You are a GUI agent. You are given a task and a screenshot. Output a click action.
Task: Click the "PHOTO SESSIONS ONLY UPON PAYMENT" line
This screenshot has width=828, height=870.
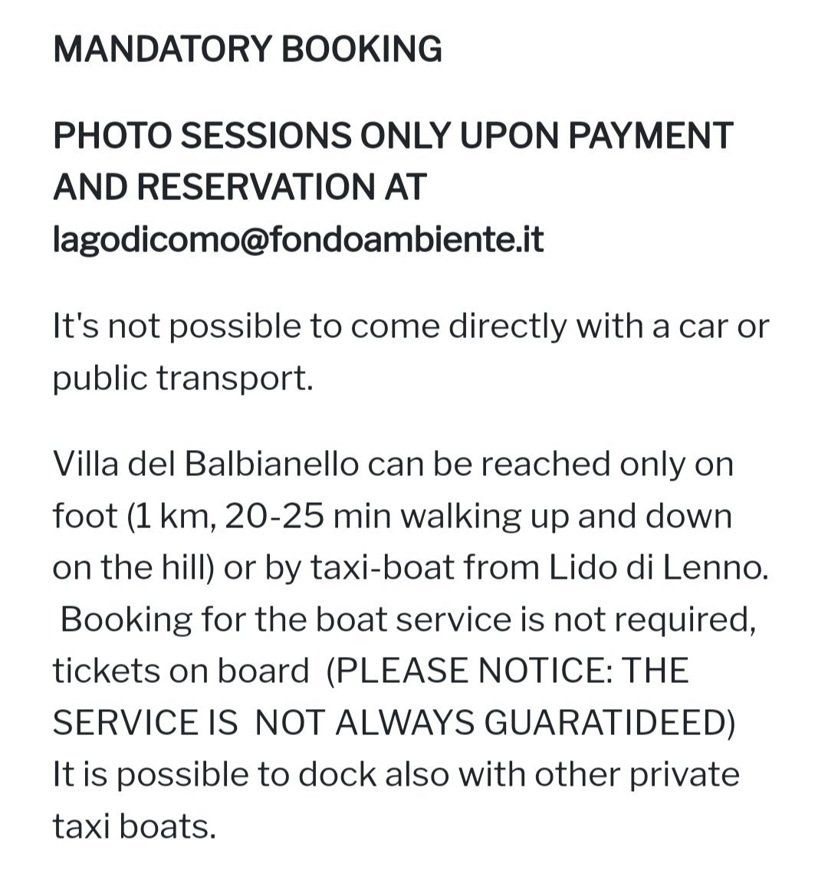tap(393, 136)
